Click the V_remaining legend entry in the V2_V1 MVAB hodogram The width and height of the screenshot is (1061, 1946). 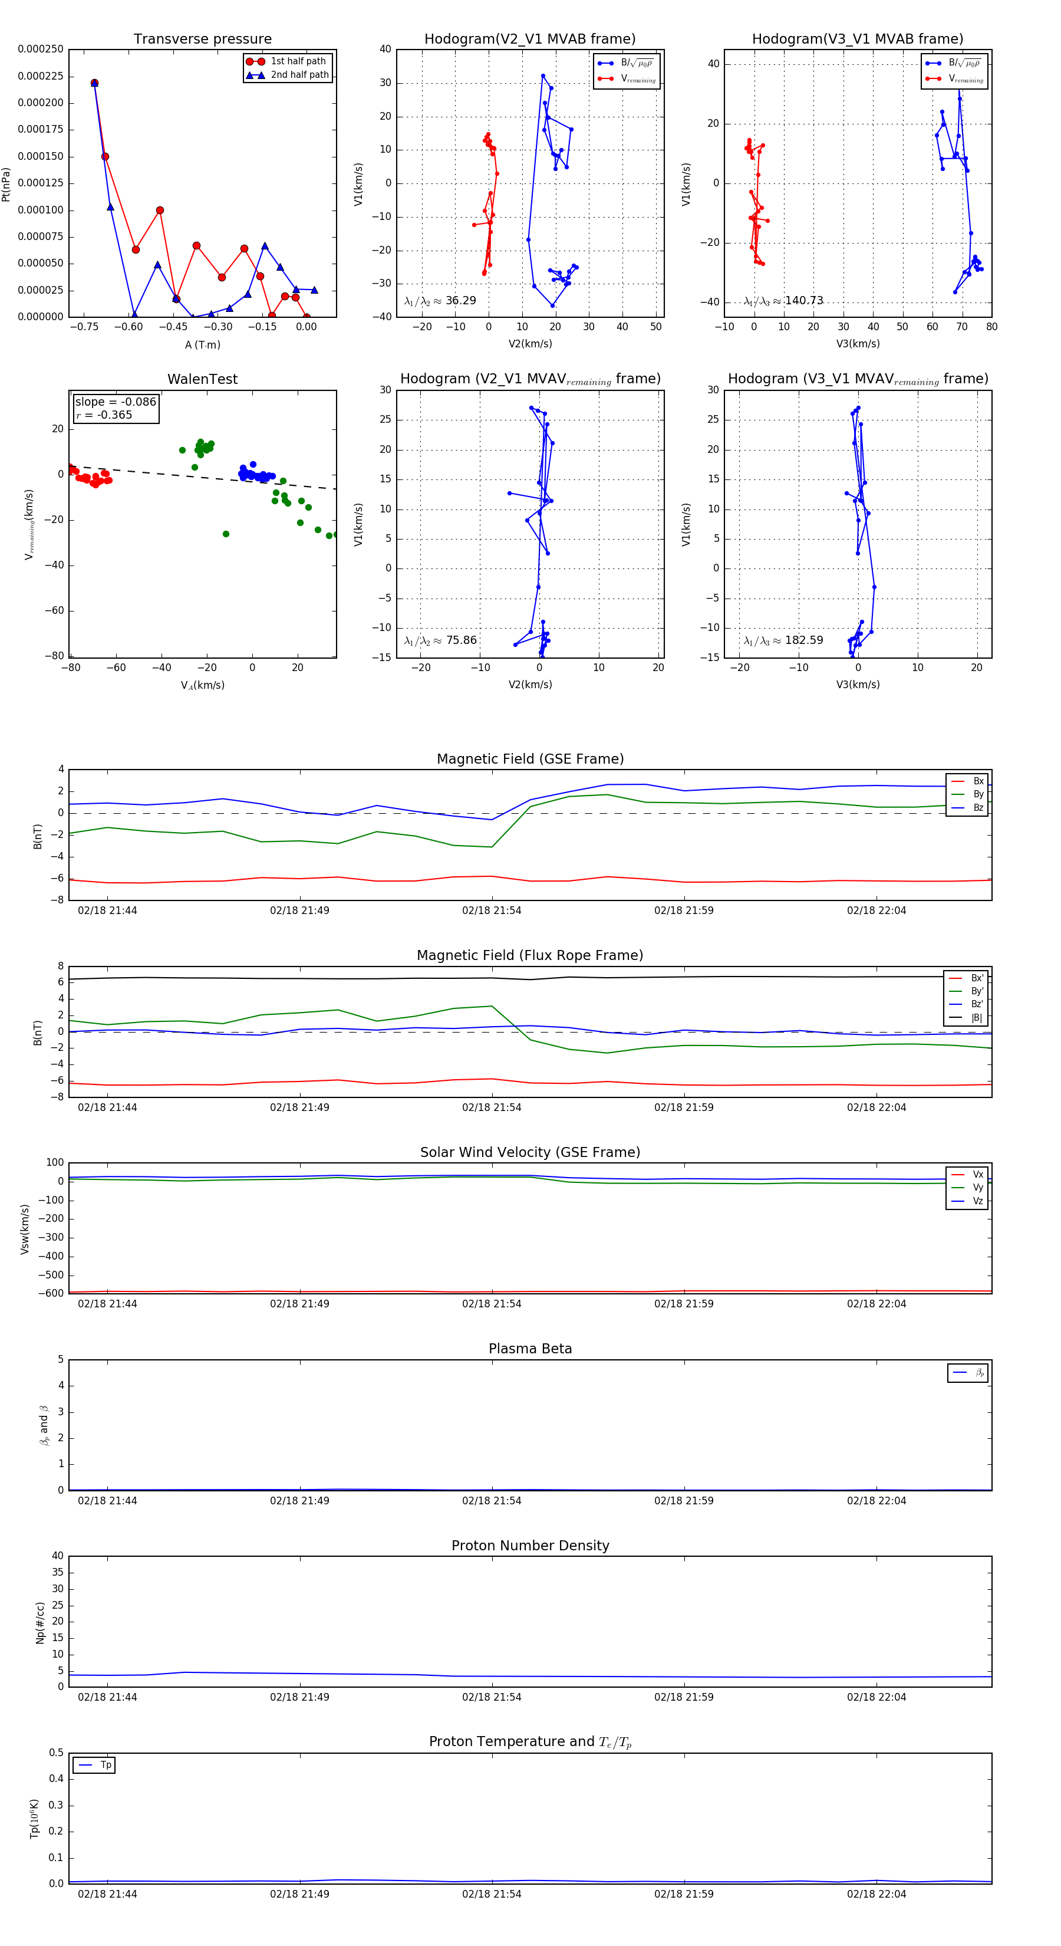tap(627, 78)
